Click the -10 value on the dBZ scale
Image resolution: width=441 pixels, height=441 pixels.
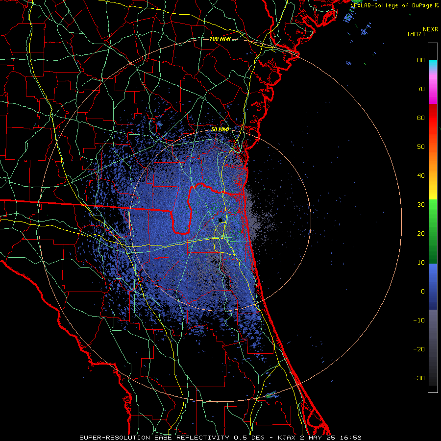point(419,320)
